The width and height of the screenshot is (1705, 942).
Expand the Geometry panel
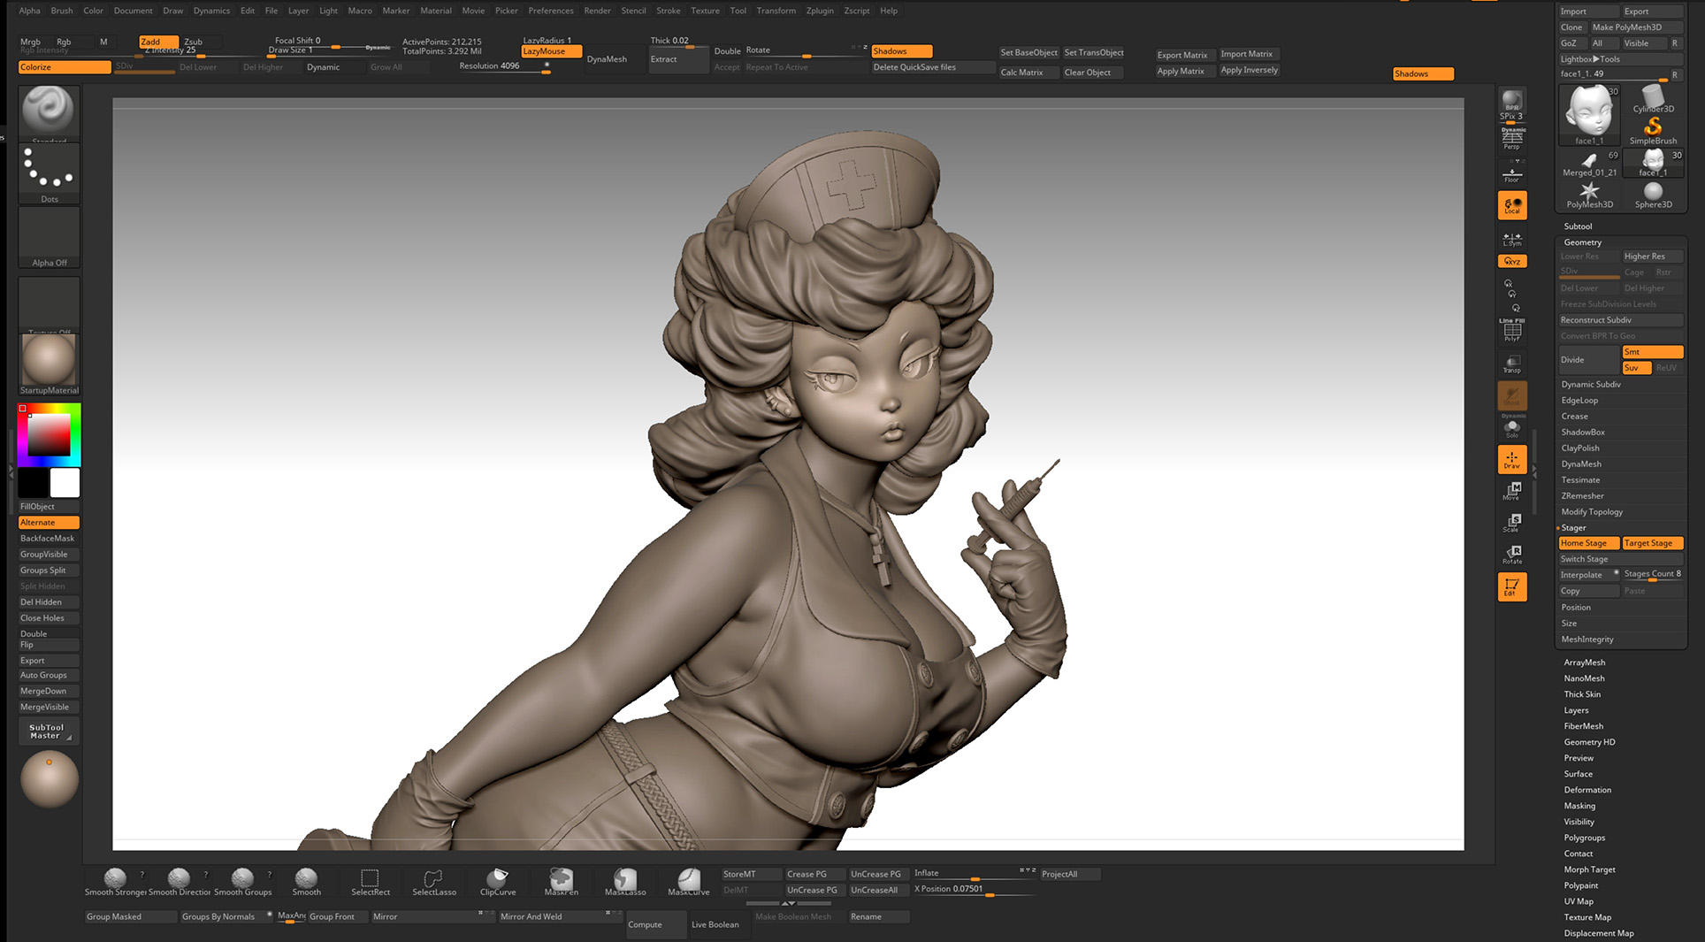coord(1581,241)
